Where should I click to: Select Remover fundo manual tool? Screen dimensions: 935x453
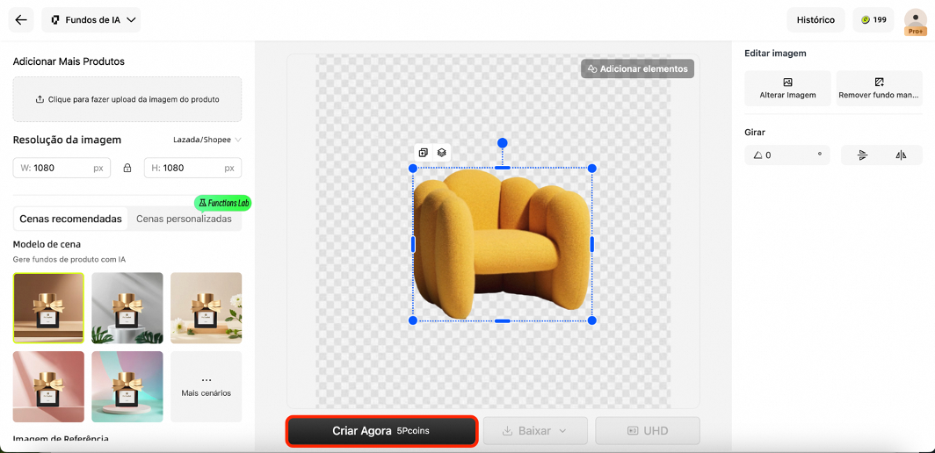click(x=879, y=88)
